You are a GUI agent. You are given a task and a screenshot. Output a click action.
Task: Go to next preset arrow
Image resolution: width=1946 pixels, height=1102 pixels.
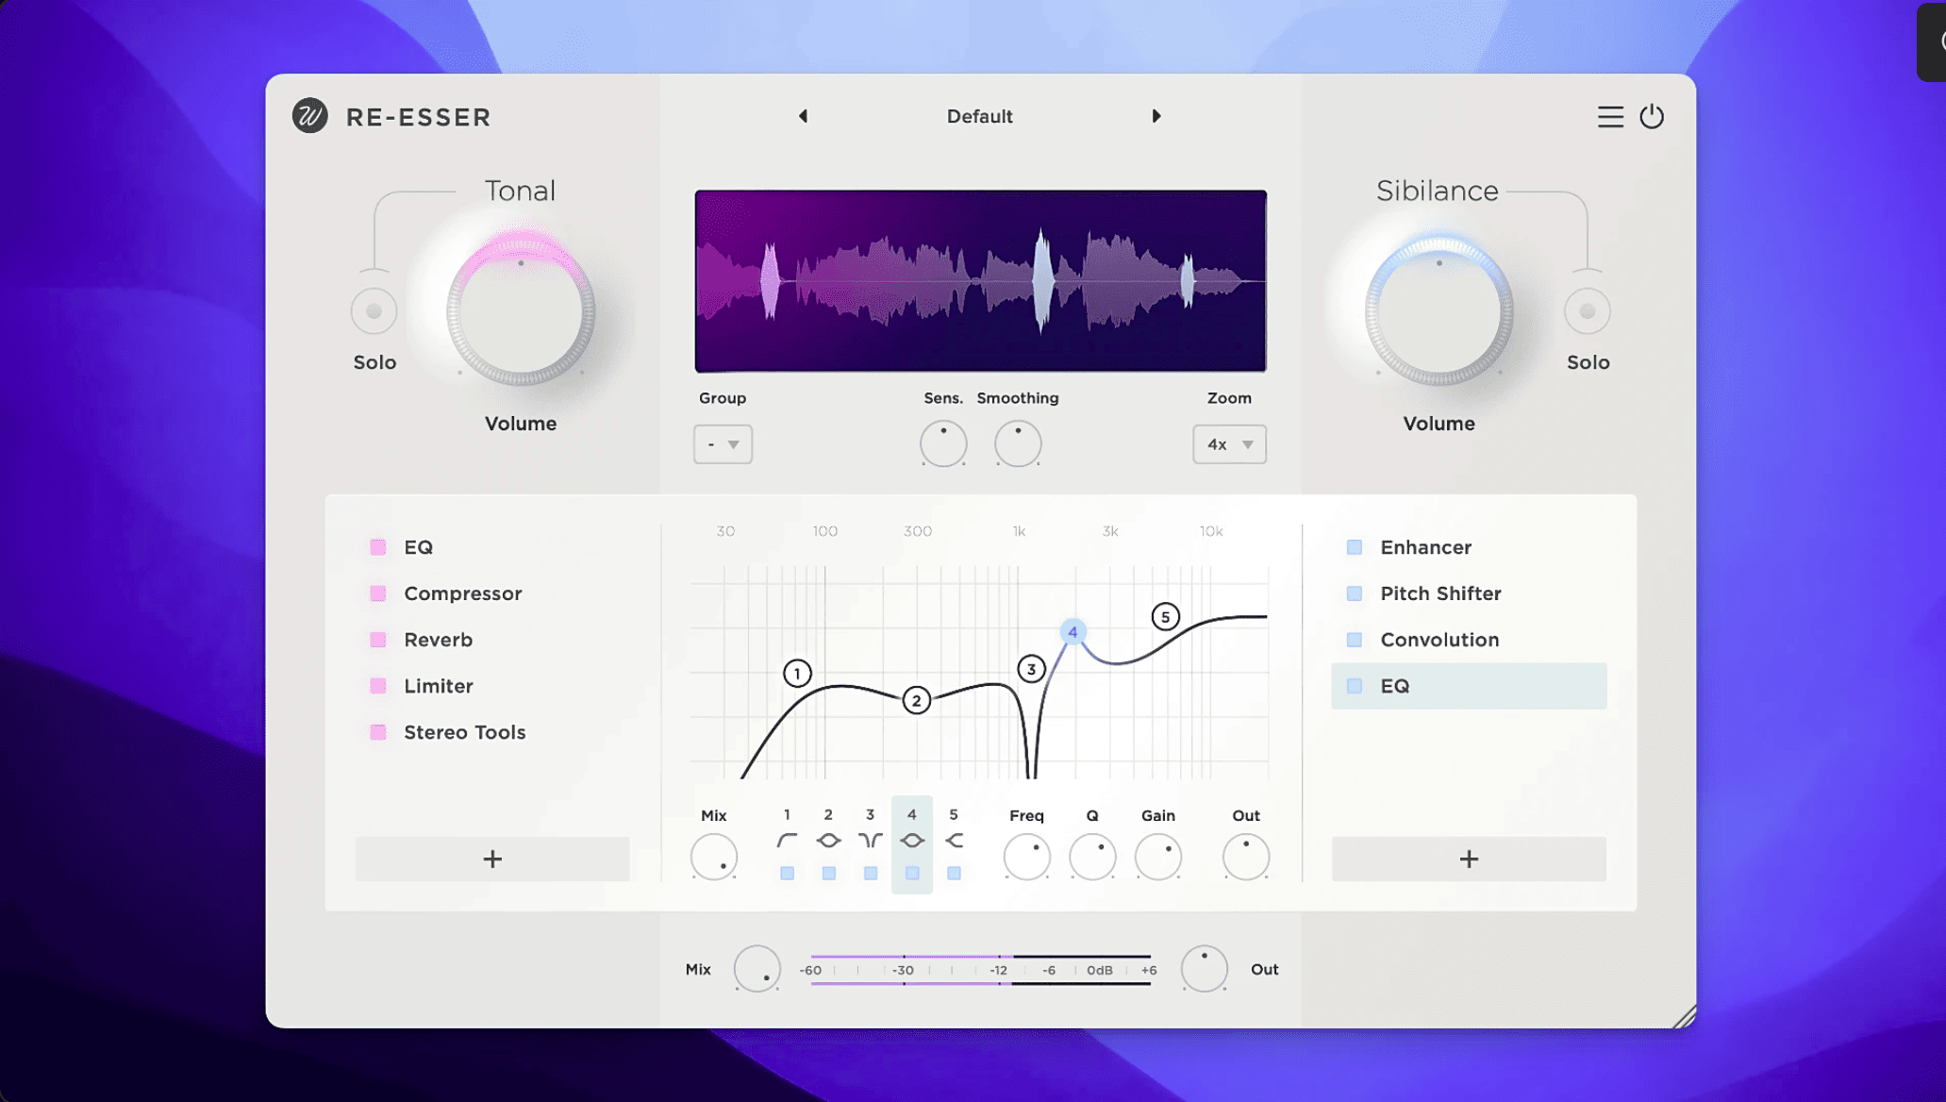[1156, 116]
